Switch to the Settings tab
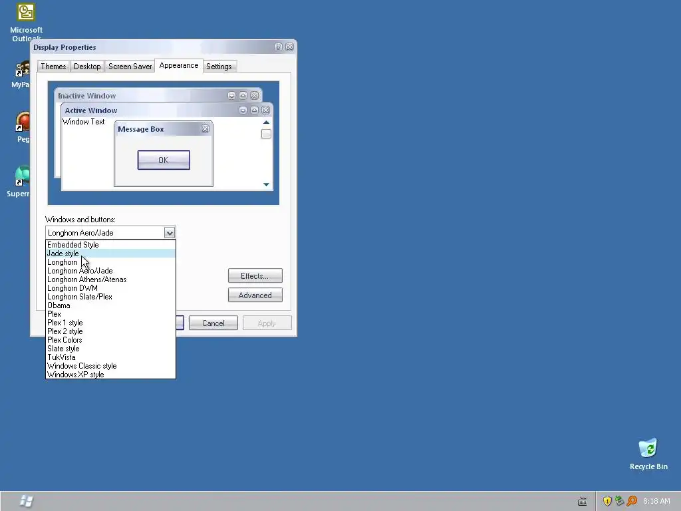Screen dimensions: 681x511 click(219, 67)
